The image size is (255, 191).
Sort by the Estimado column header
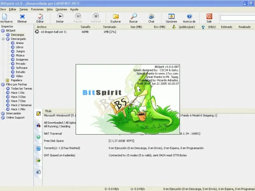point(227,27)
